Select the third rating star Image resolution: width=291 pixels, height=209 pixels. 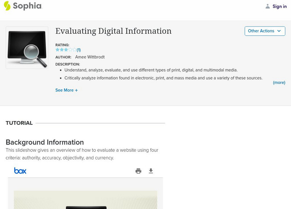pos(66,50)
